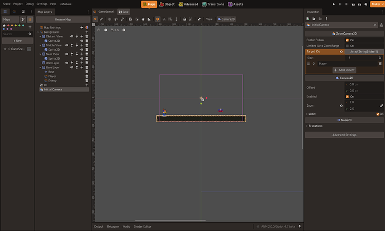Image resolution: width=385 pixels, height=231 pixels.
Task: Zoom in with the plus button
Action: [x=123, y=30]
